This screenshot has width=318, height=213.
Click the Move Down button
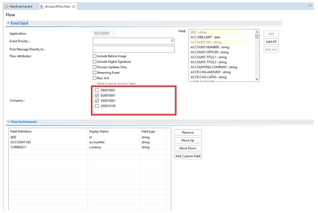(188, 148)
